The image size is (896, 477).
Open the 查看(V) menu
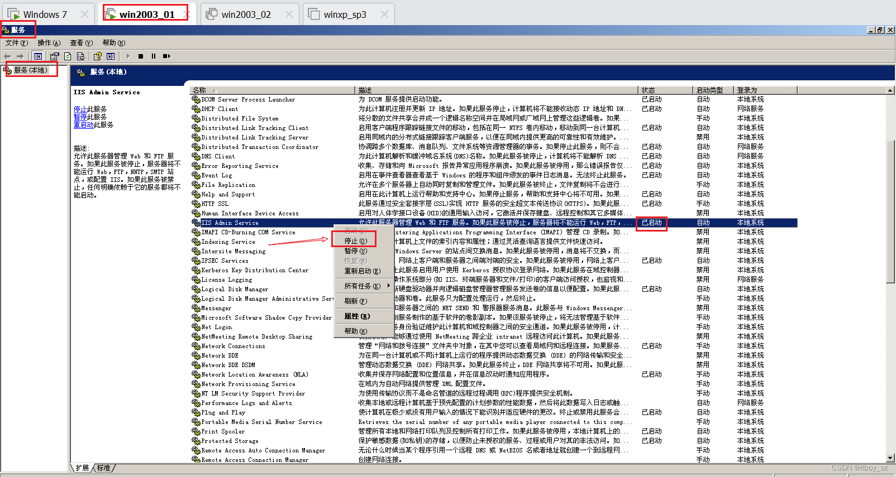click(x=81, y=43)
